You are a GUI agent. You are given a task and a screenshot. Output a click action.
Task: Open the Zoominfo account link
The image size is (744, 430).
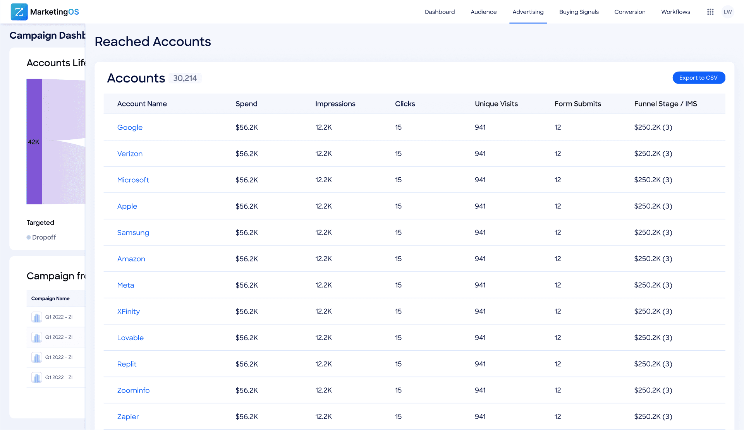pyautogui.click(x=133, y=391)
